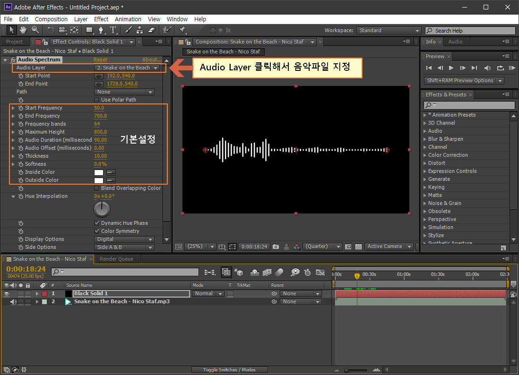The image size is (519, 375).
Task: Click the Outside Color eyedropper
Action: [x=111, y=180]
